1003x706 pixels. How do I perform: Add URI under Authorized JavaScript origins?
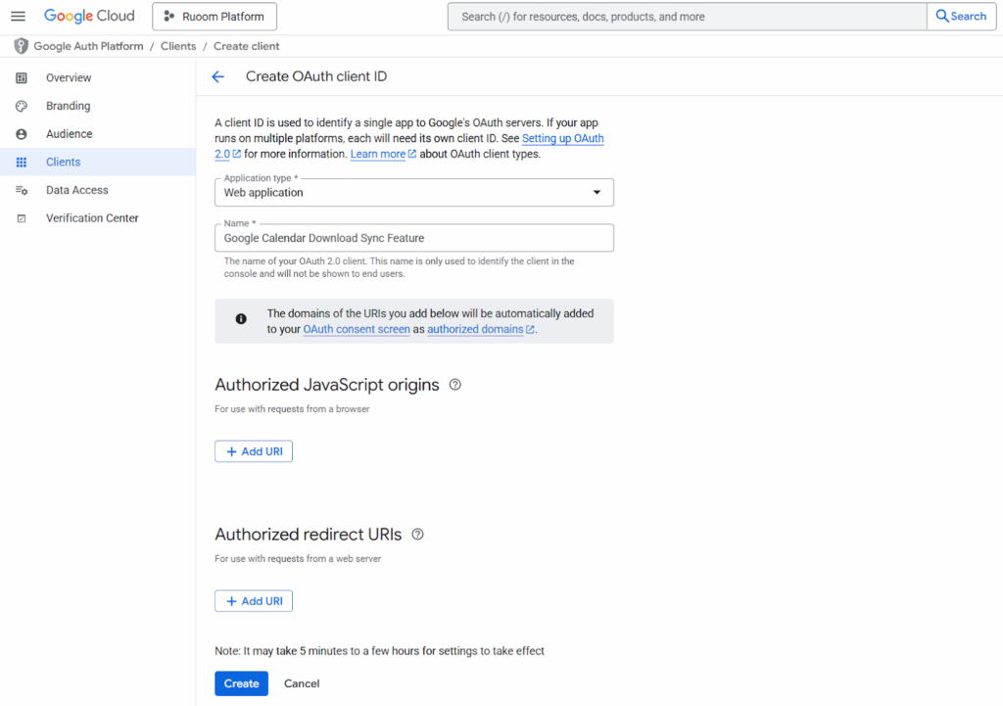pos(254,451)
